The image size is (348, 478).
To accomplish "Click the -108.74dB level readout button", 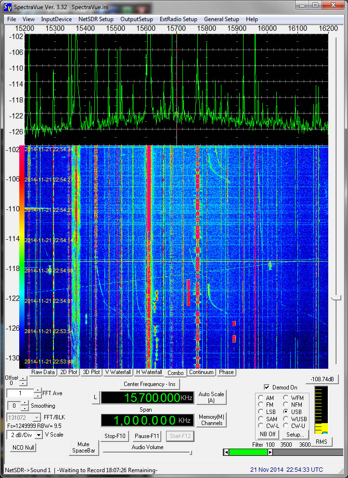I will click(322, 379).
